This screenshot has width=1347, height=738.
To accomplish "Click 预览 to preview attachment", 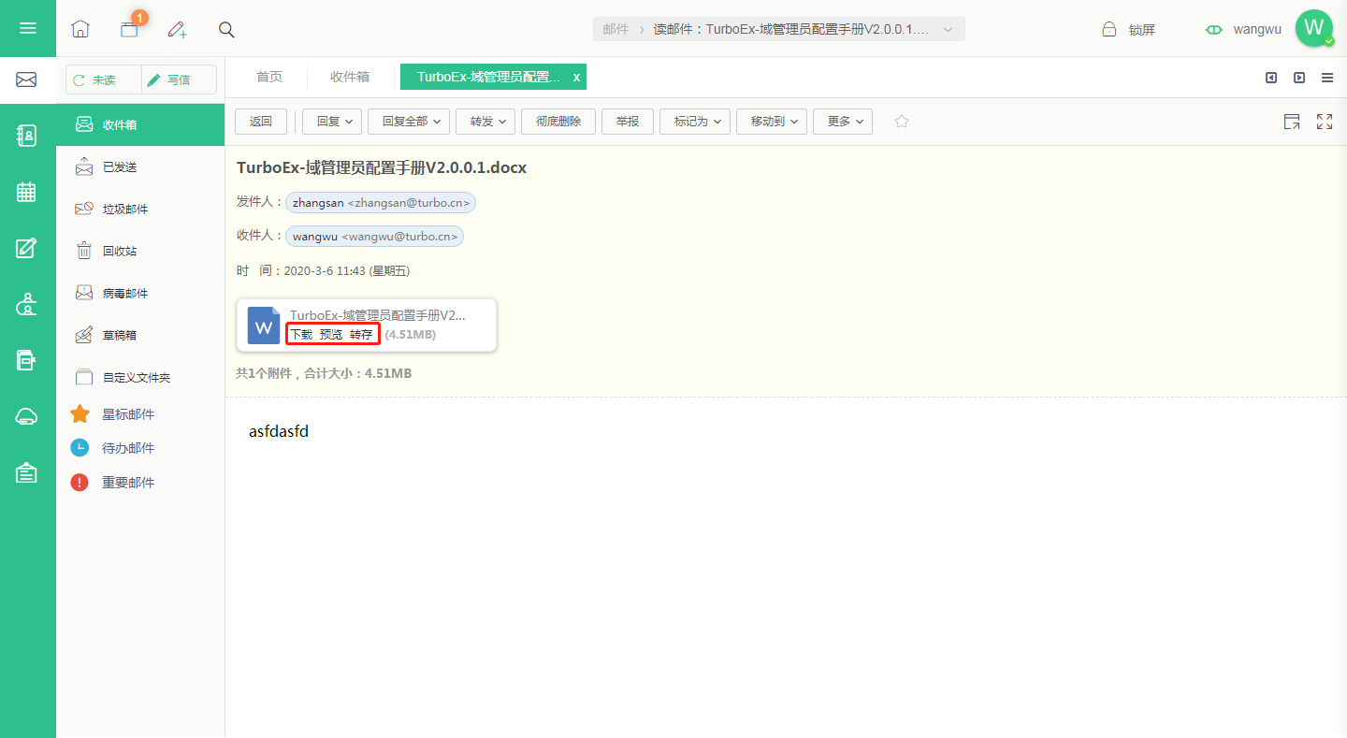I will tap(331, 335).
